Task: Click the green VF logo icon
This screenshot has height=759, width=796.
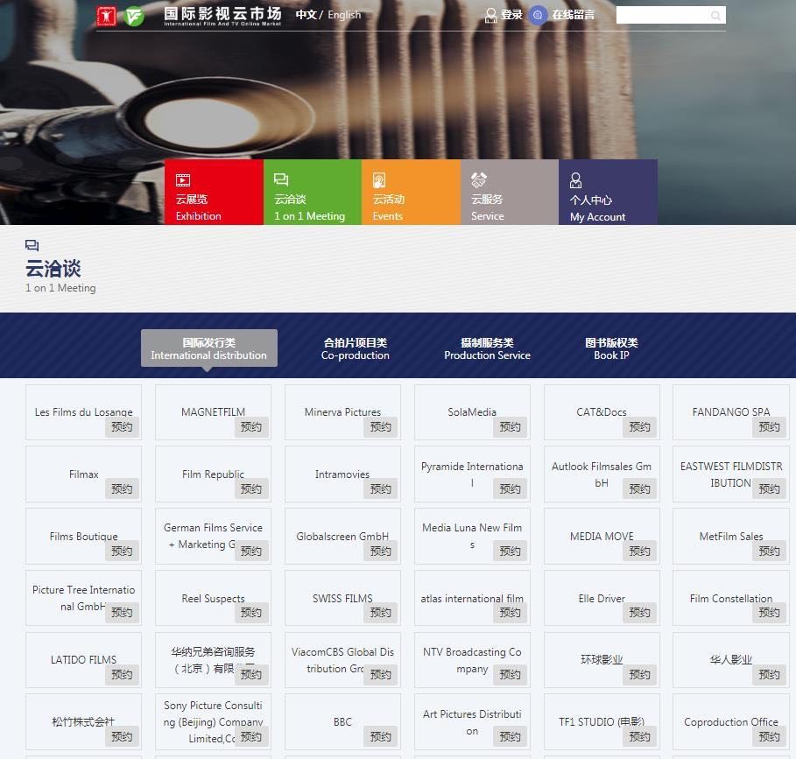Action: (134, 16)
